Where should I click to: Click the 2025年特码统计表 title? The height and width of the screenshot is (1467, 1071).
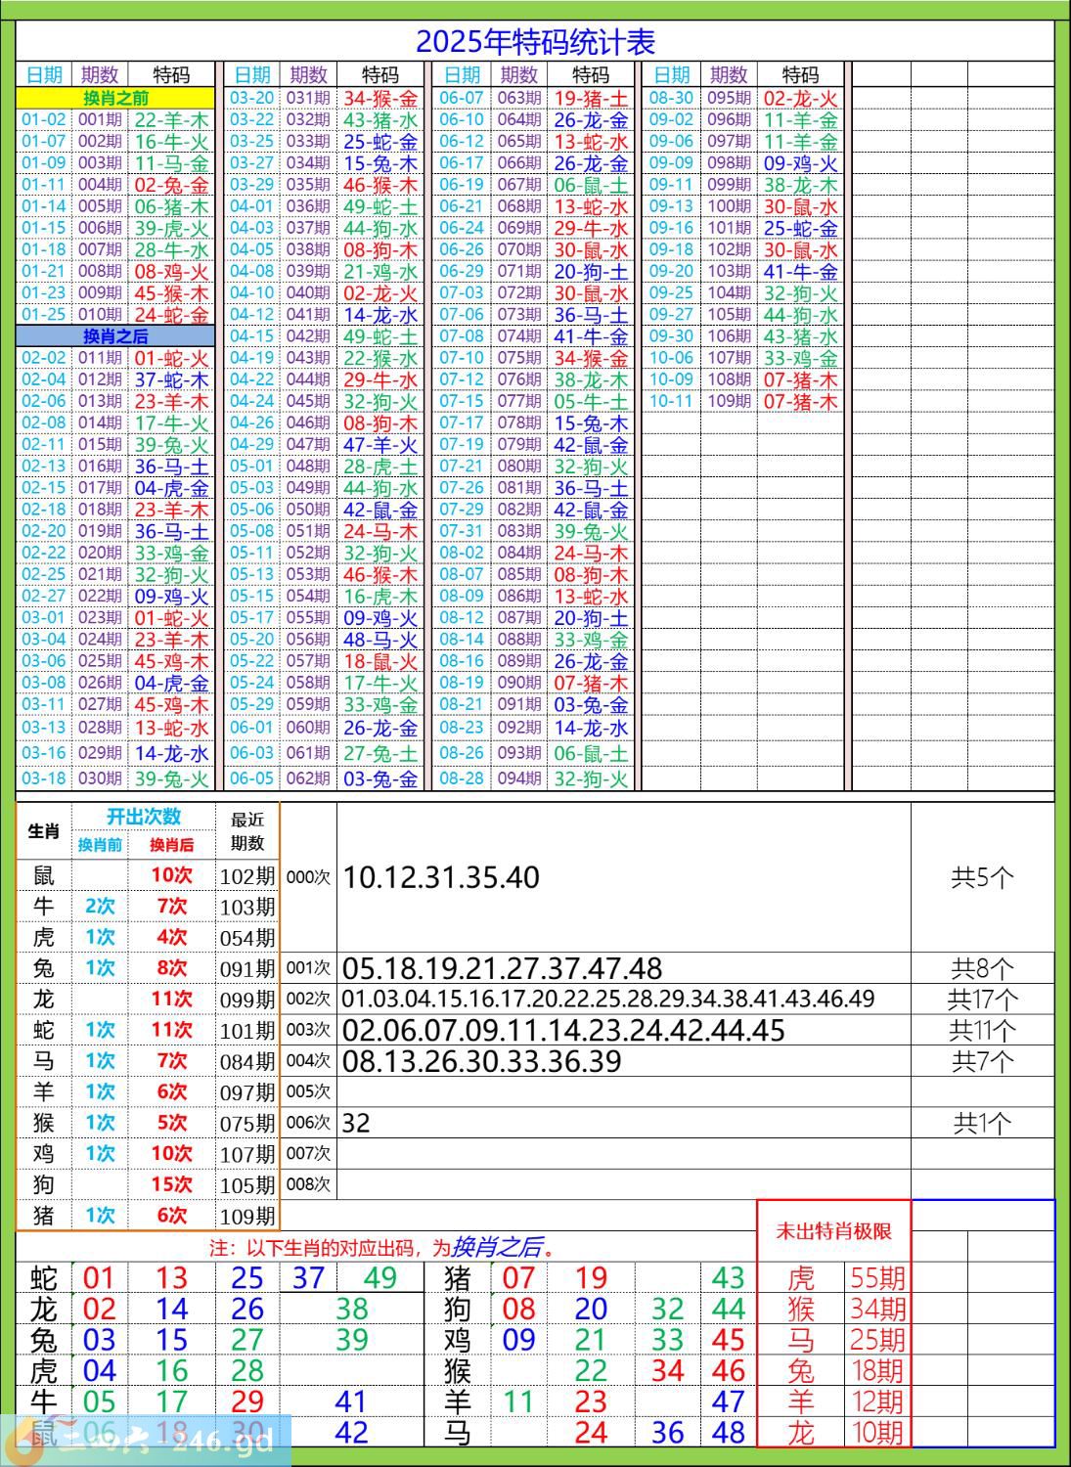click(535, 42)
